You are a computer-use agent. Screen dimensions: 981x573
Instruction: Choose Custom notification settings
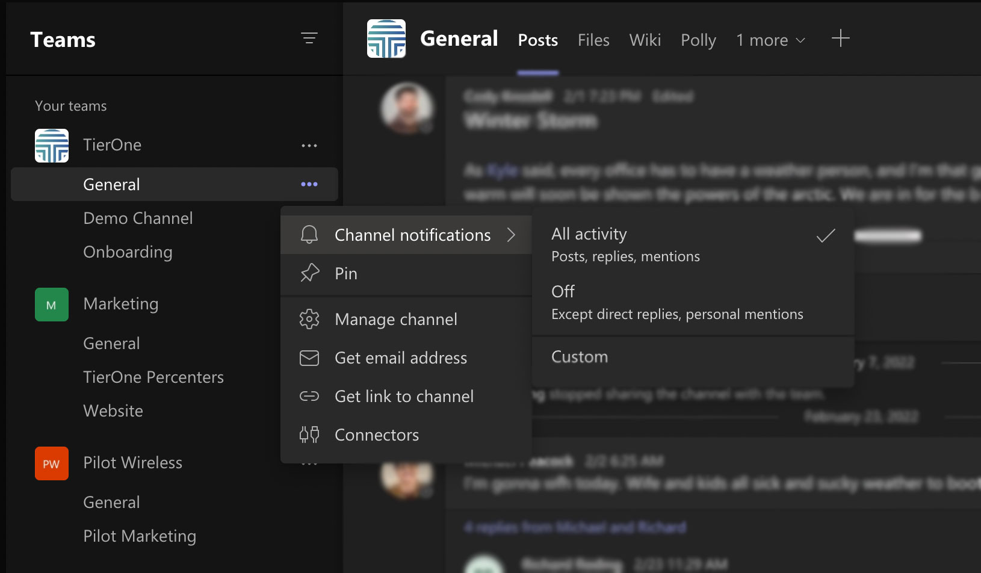pos(693,357)
